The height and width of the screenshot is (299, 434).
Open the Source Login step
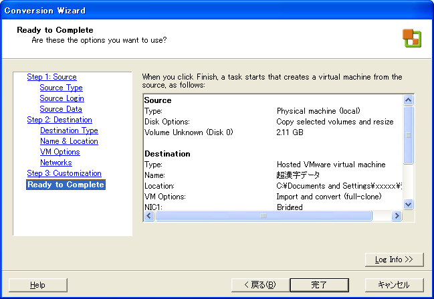[62, 98]
